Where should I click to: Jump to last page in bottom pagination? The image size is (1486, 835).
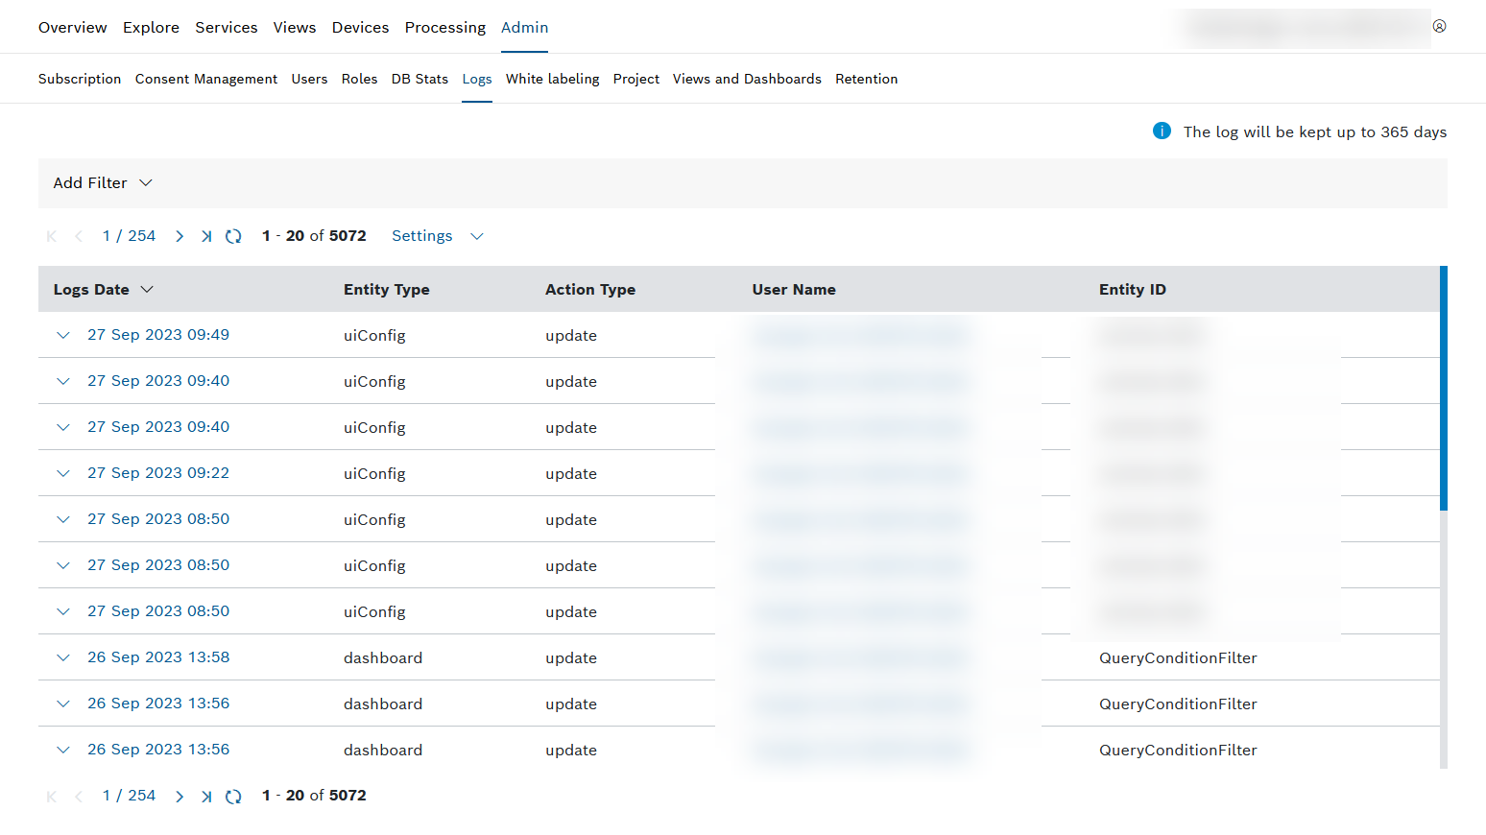pos(206,796)
